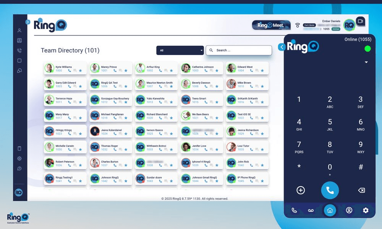The width and height of the screenshot is (382, 229).
Task: Favorite Manny Prince with the star
Action: pyautogui.click(x=126, y=71)
